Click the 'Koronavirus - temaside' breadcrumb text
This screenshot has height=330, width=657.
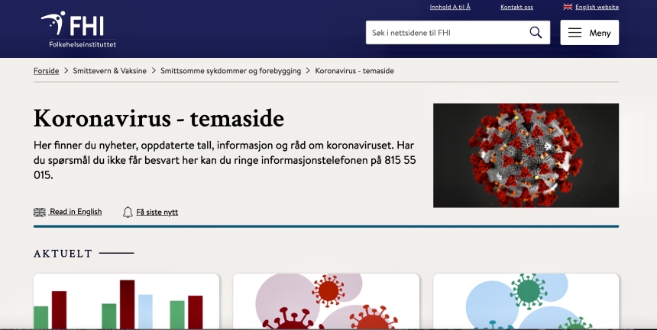click(x=354, y=71)
